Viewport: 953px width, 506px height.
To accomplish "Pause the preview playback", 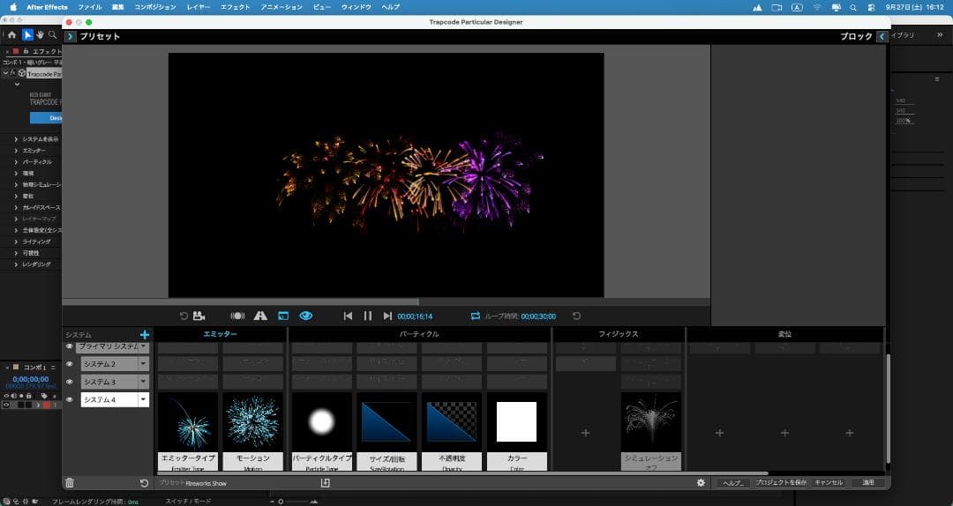I will (x=368, y=316).
